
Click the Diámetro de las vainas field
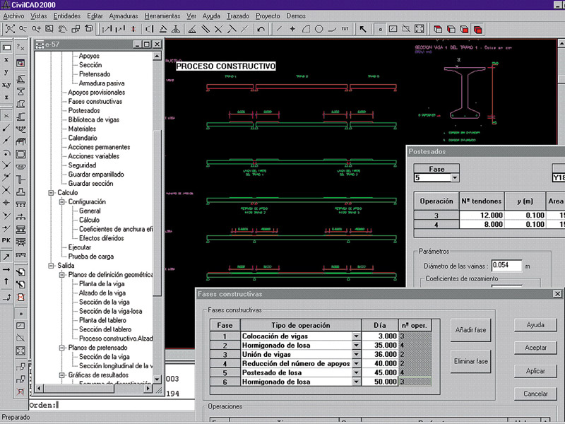click(506, 266)
